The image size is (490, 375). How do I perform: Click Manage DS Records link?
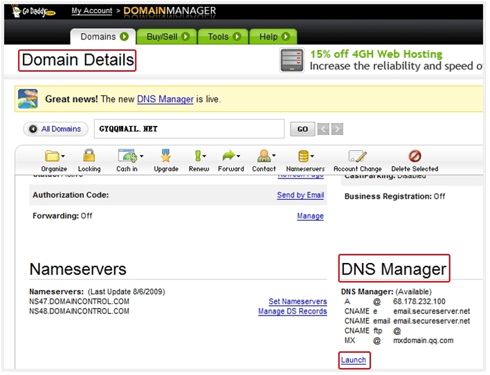[x=293, y=311]
